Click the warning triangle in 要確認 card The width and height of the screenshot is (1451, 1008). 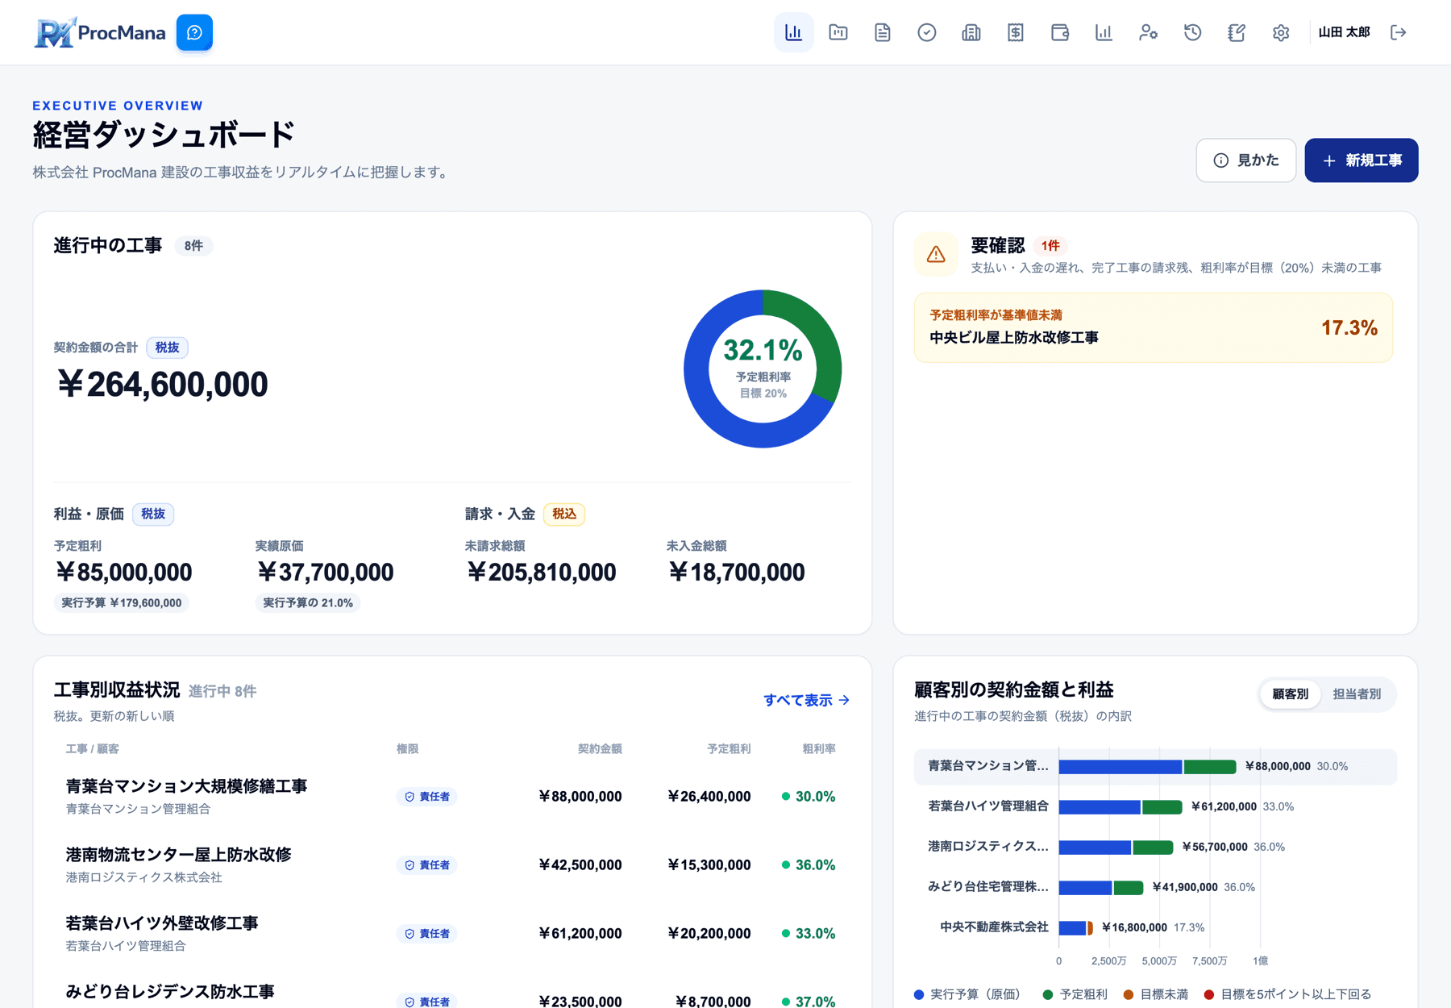[936, 254]
